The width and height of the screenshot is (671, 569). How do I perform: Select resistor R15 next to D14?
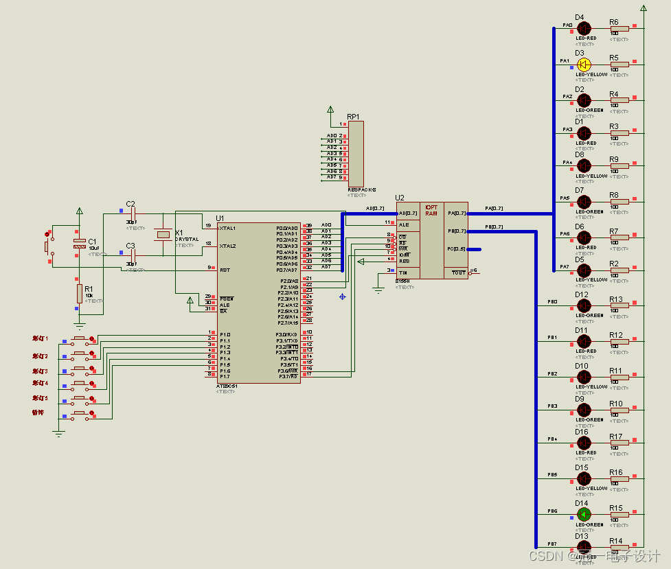click(x=619, y=515)
